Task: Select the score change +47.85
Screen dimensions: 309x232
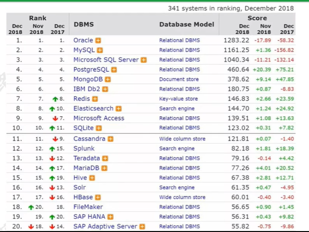Action: (x=285, y=79)
